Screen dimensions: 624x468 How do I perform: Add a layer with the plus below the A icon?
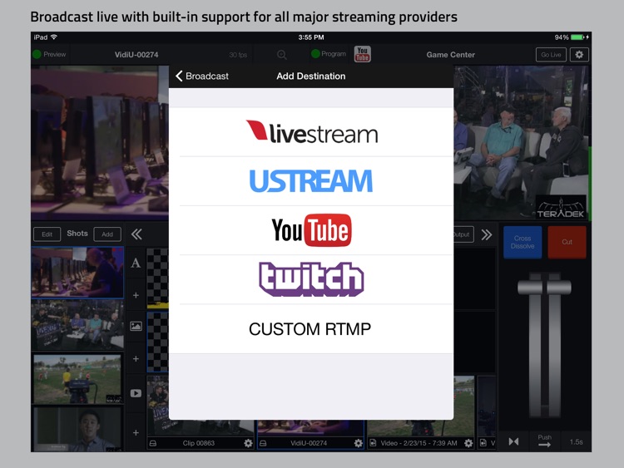(x=136, y=295)
